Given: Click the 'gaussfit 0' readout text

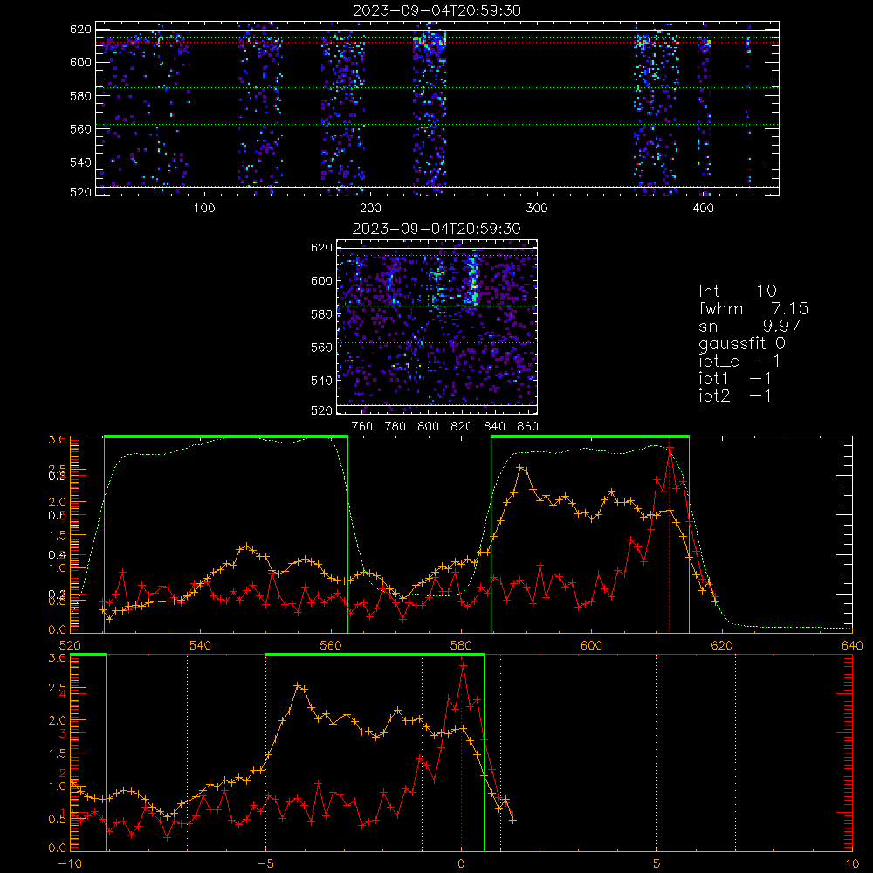Looking at the screenshot, I should (x=741, y=343).
